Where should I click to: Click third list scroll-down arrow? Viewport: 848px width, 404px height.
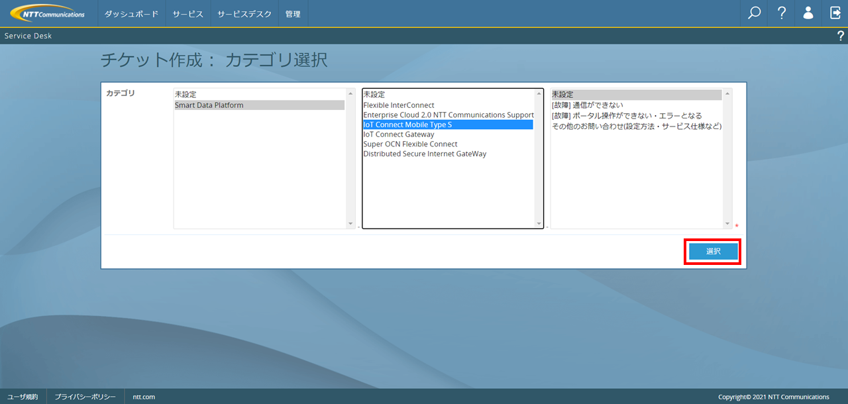[x=727, y=224]
